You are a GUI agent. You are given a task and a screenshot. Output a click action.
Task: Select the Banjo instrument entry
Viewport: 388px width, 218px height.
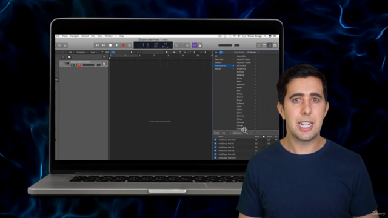click(239, 78)
